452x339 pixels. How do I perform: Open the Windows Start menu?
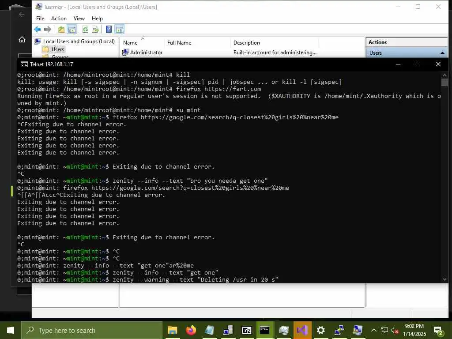[11, 330]
